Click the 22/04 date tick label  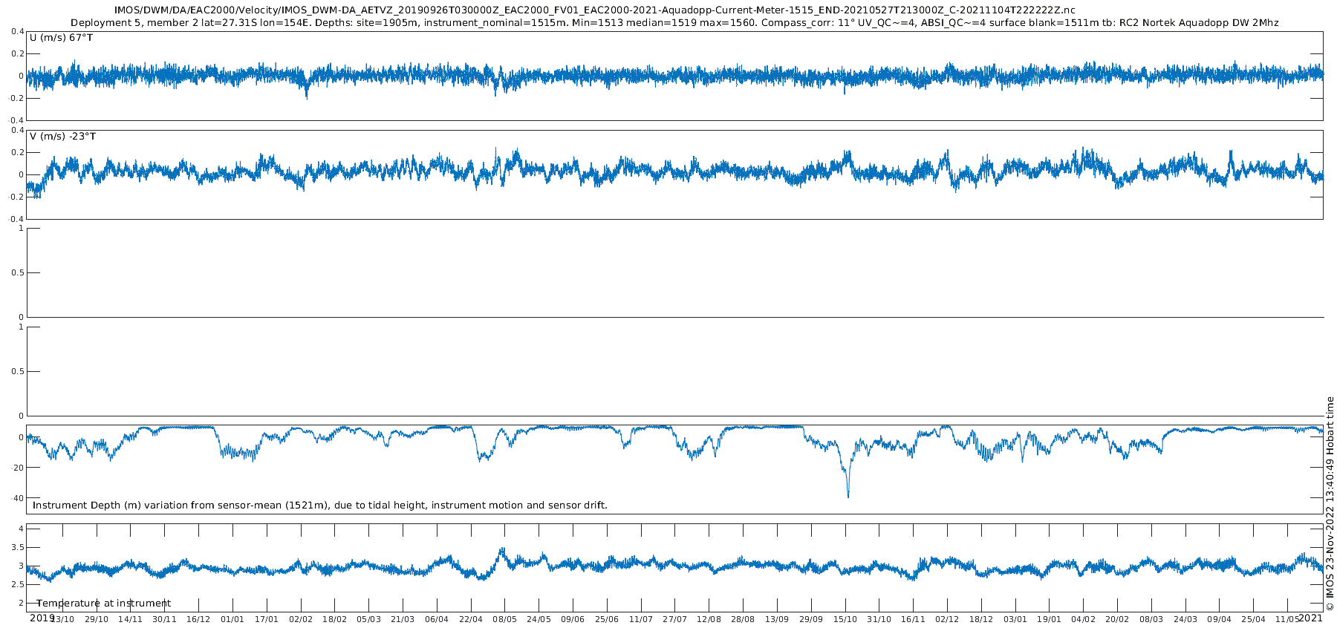(471, 619)
